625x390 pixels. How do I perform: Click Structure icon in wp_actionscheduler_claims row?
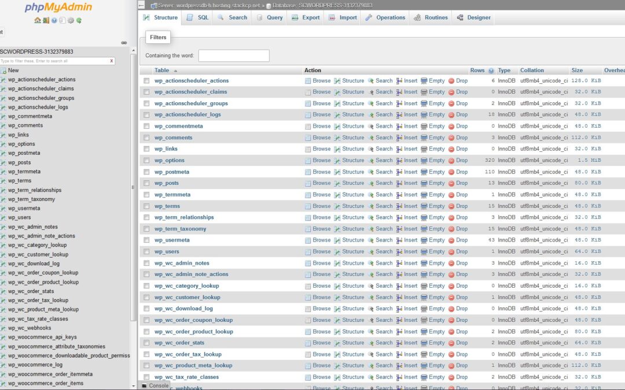[337, 92]
